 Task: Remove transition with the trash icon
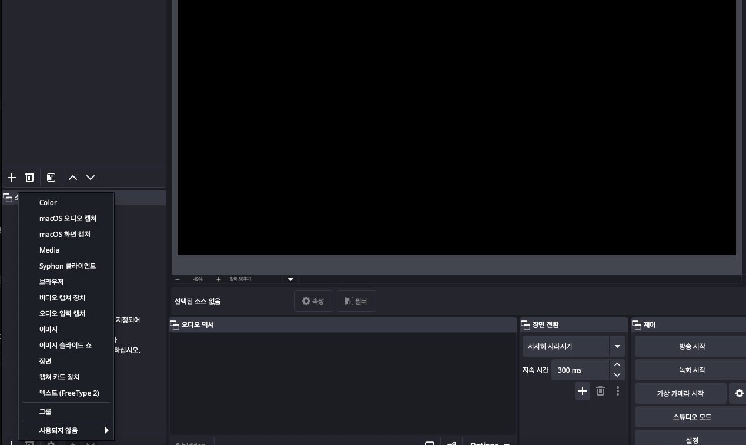[600, 391]
